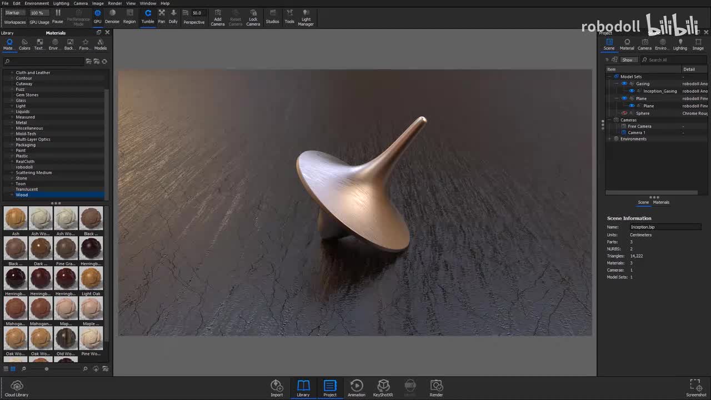Viewport: 711px width, 400px height.
Task: Open the KeyShotXR wizard
Action: tap(383, 388)
